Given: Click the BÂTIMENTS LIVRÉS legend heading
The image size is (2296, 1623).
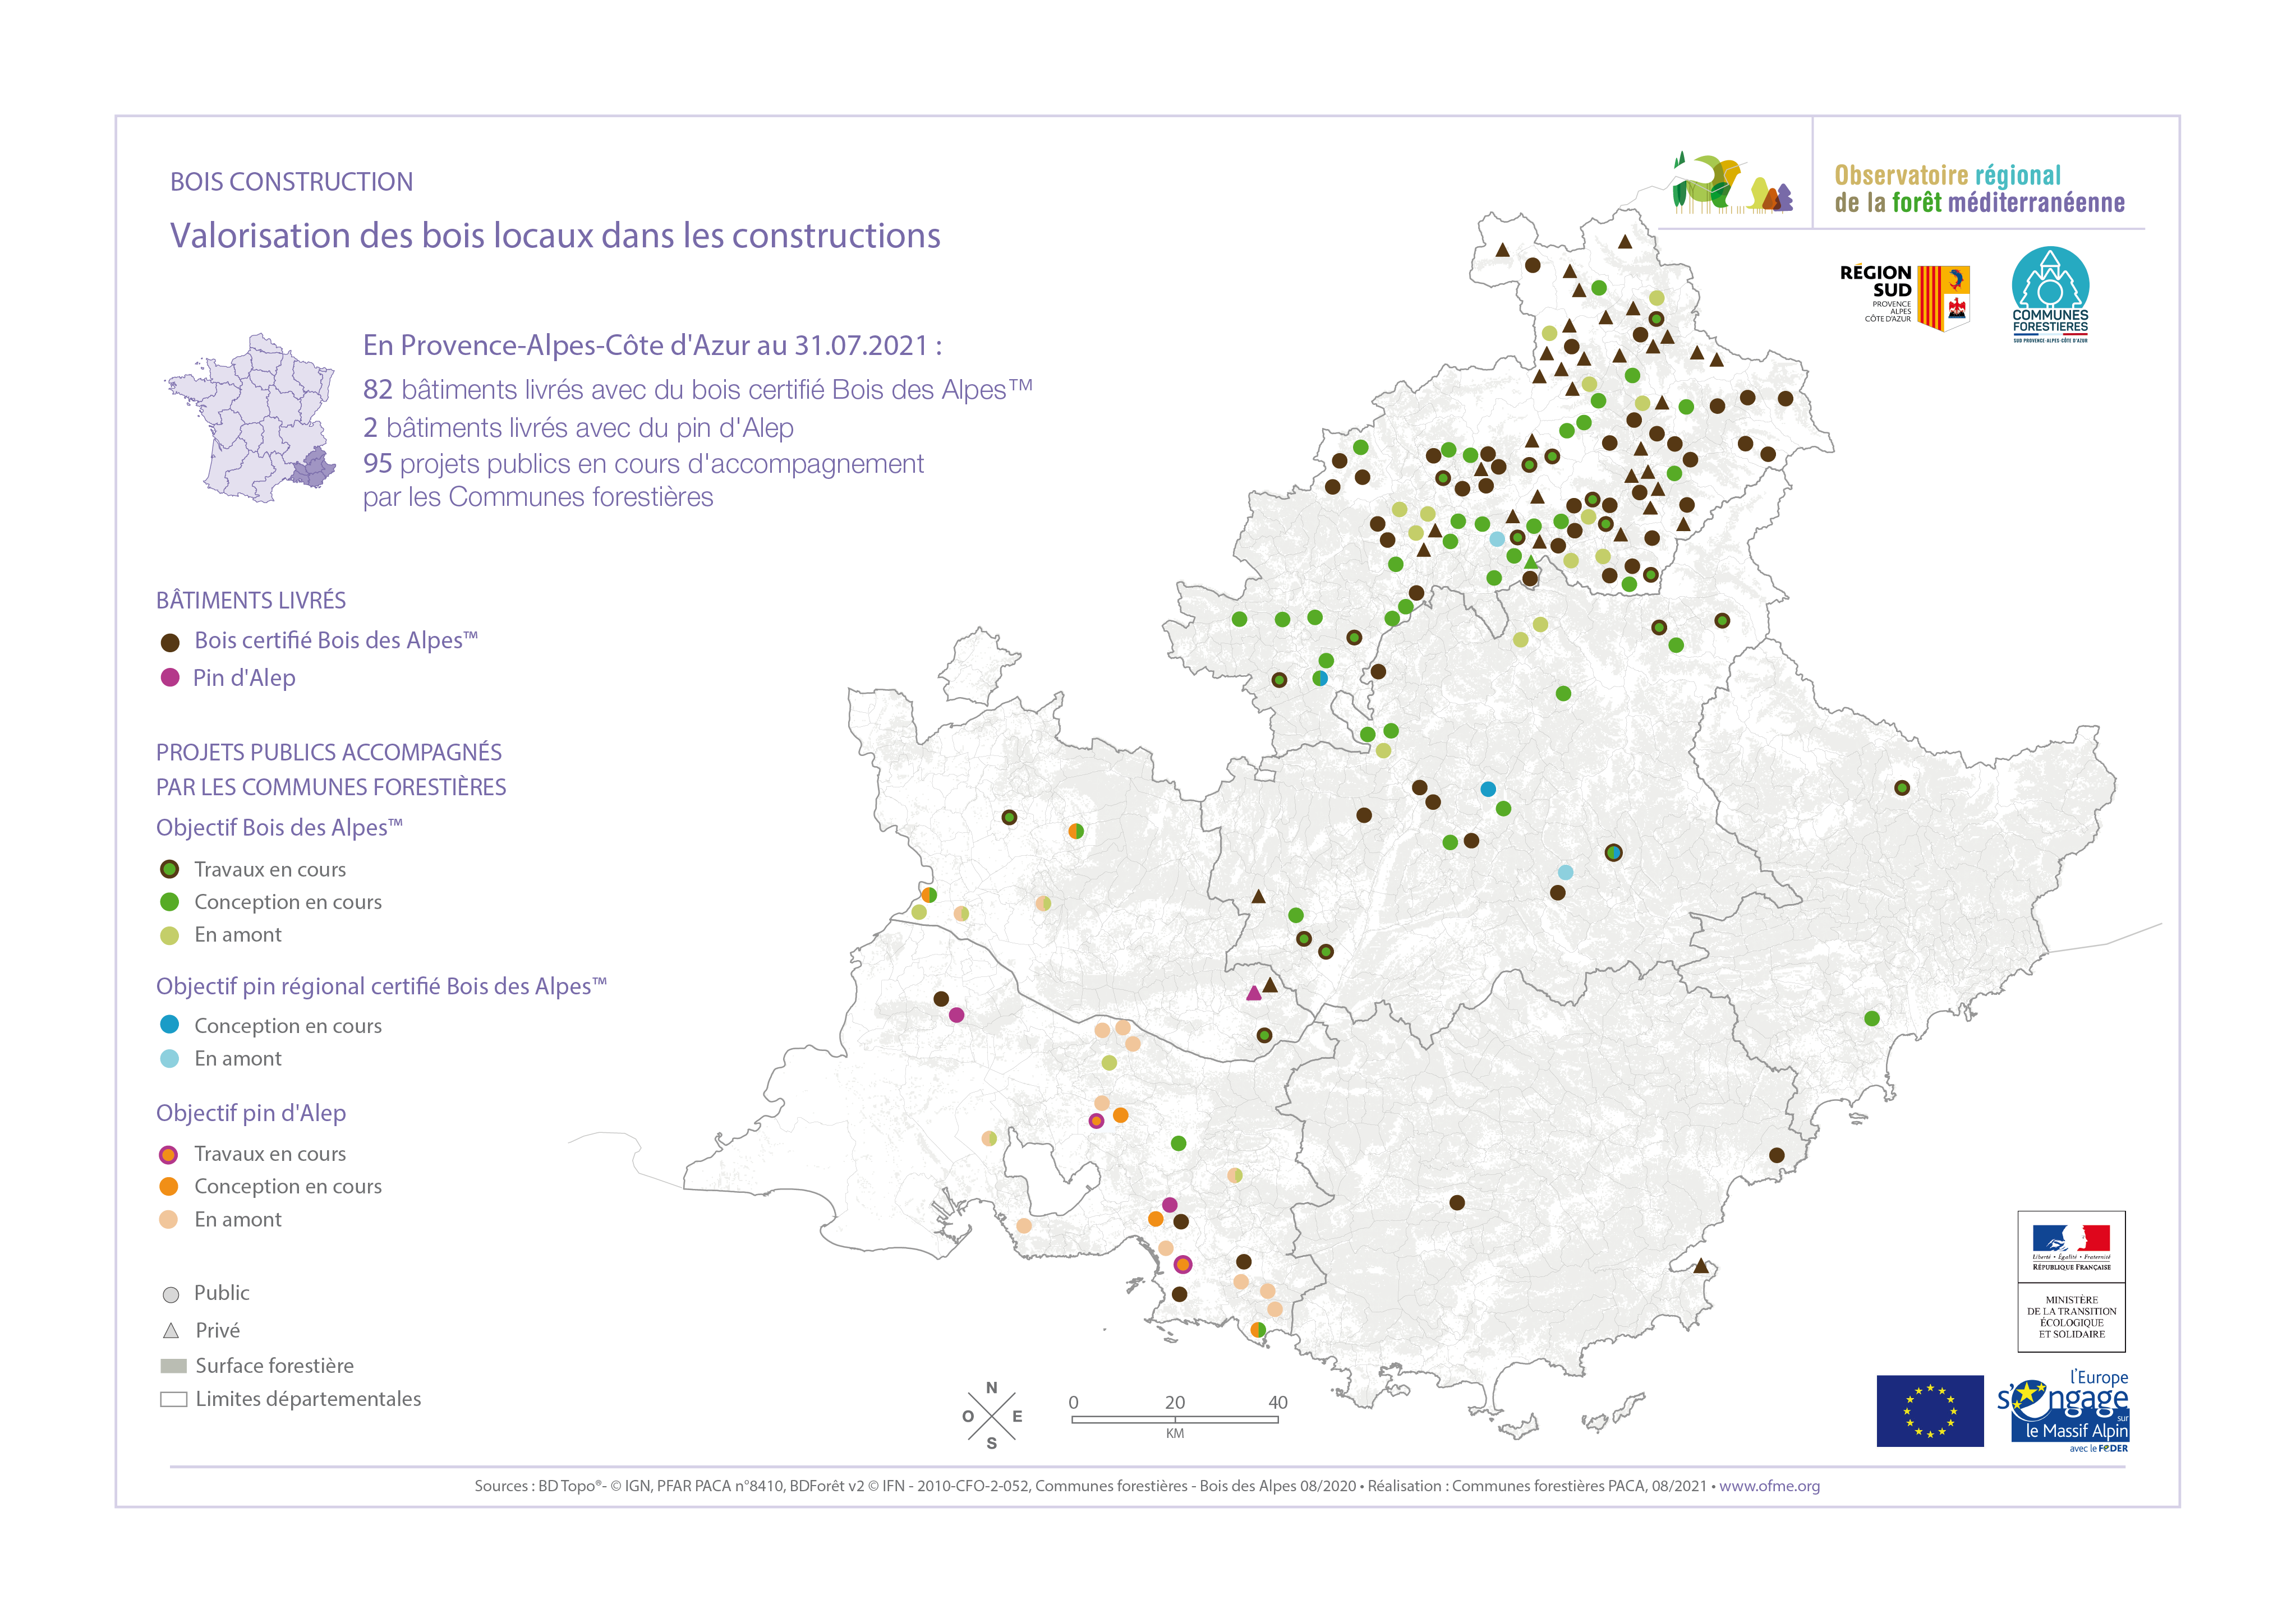Looking at the screenshot, I should point(251,600).
